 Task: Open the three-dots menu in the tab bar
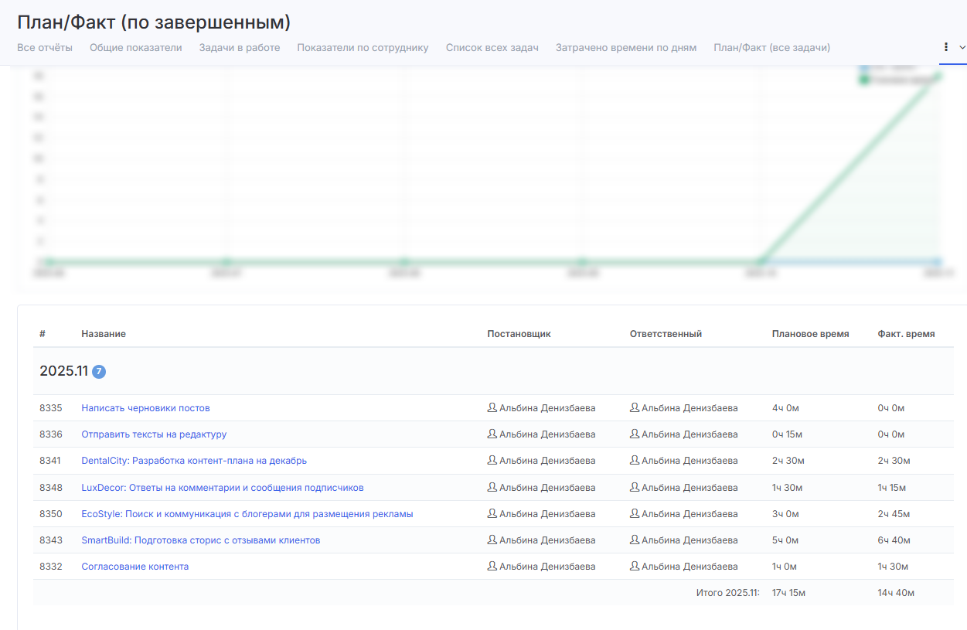[x=946, y=47]
